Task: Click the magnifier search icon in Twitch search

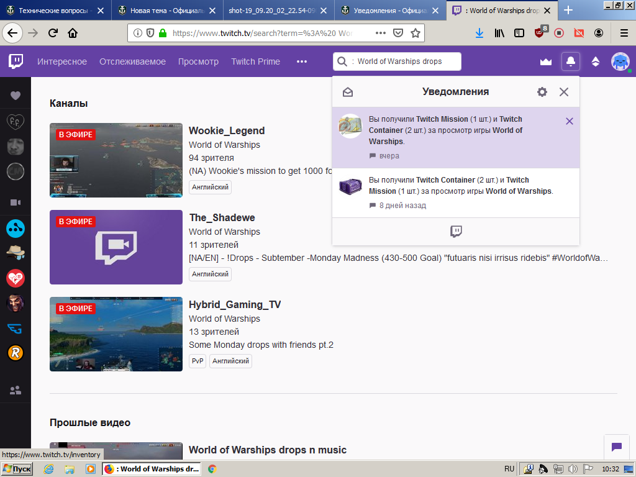Action: pos(342,61)
